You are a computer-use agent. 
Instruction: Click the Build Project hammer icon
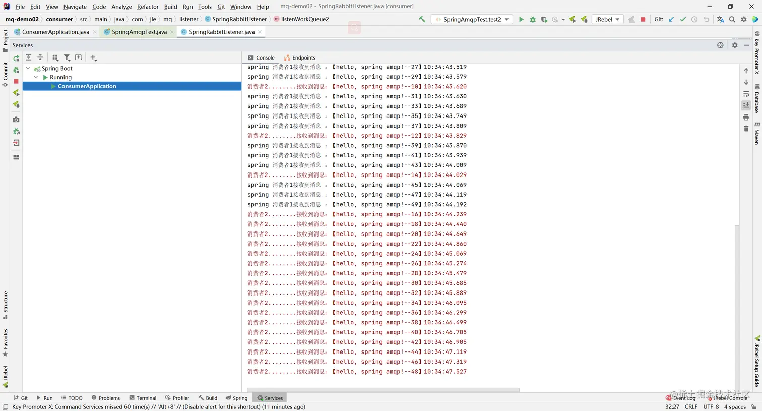[422, 19]
